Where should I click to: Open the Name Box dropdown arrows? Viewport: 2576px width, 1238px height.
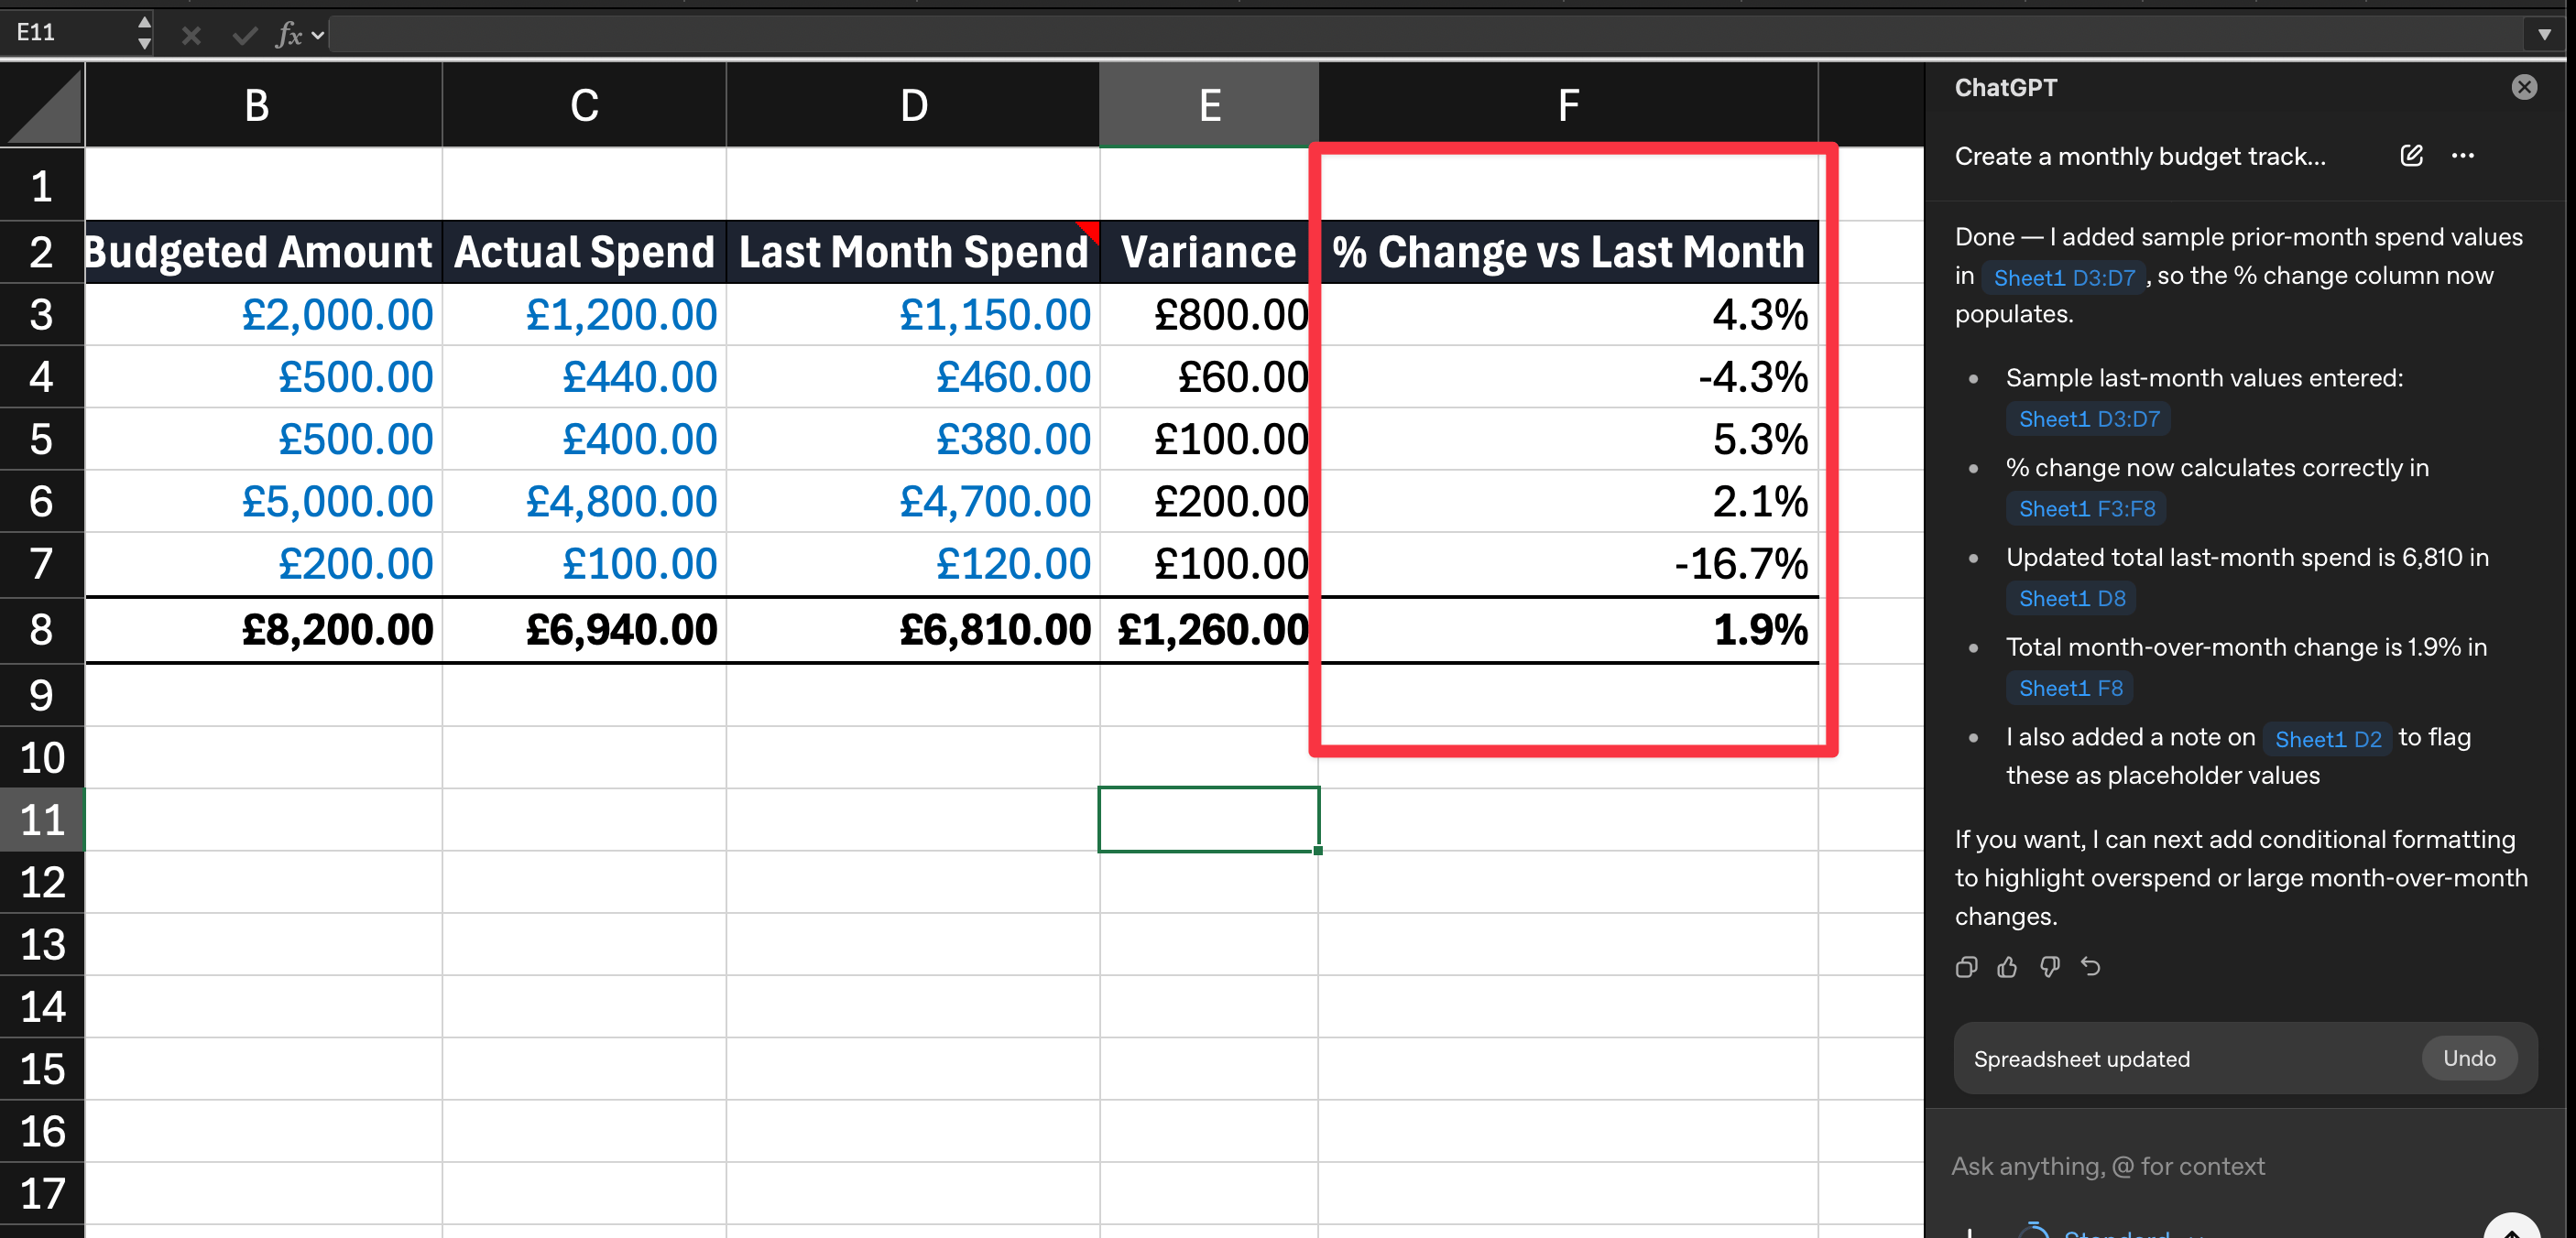(x=144, y=33)
